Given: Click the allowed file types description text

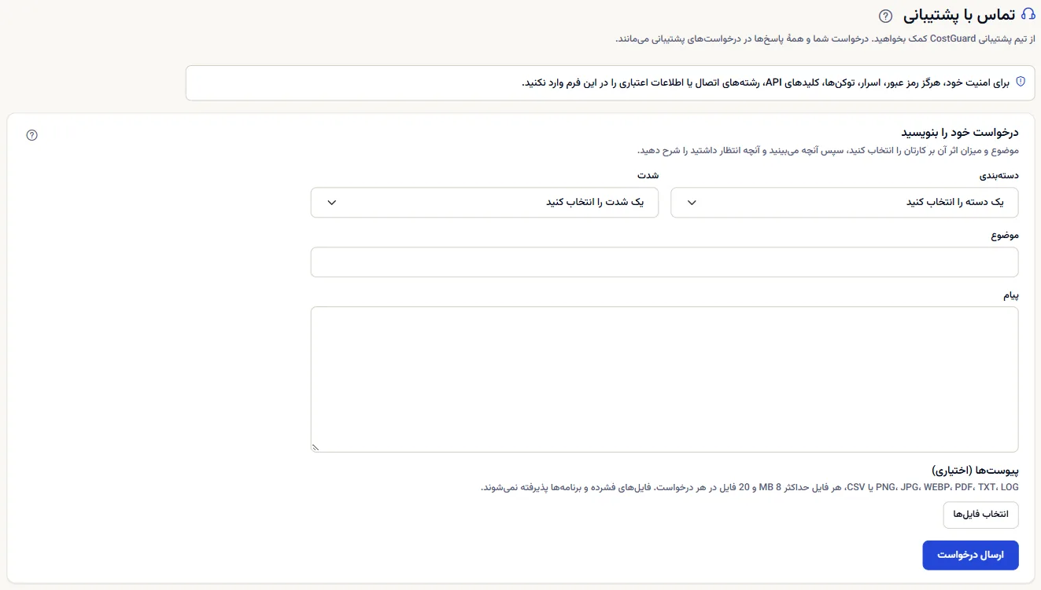Looking at the screenshot, I should pyautogui.click(x=750, y=487).
